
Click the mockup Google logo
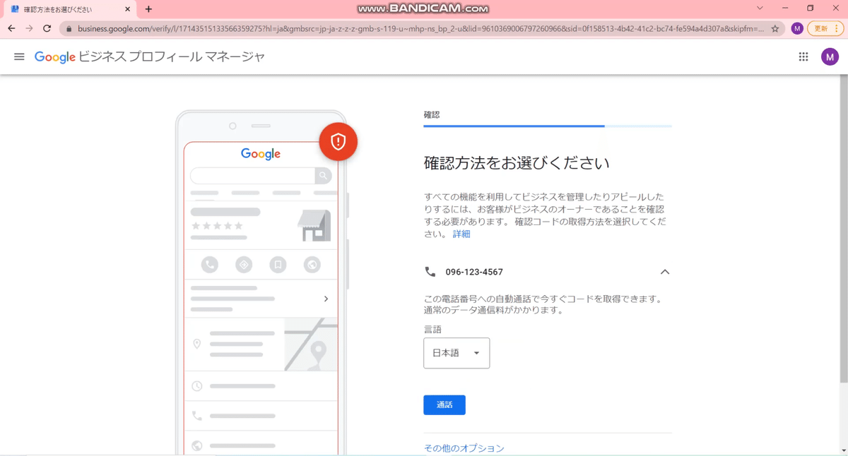261,154
